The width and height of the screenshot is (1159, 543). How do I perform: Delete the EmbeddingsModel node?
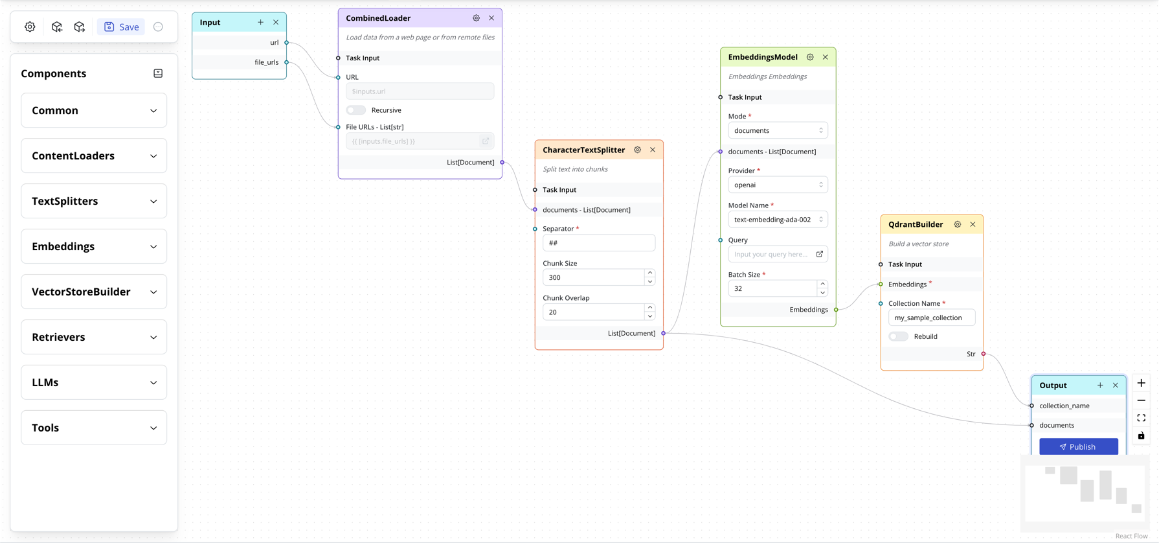pyautogui.click(x=826, y=57)
